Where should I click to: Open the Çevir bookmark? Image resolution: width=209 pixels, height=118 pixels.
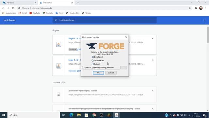[x=59, y=13]
